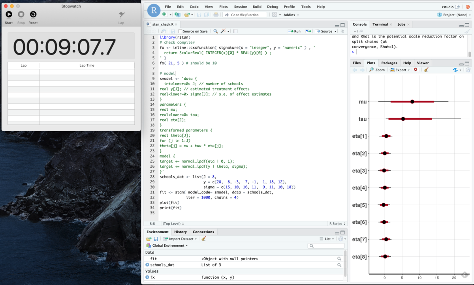Clear objects from the workspace broom

pyautogui.click(x=204, y=239)
